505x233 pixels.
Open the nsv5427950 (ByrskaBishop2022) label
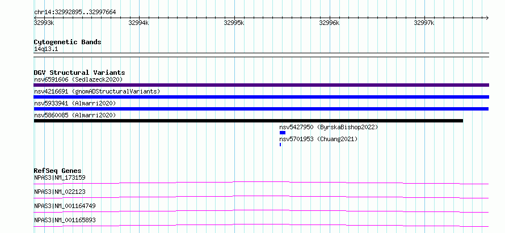click(x=329, y=127)
